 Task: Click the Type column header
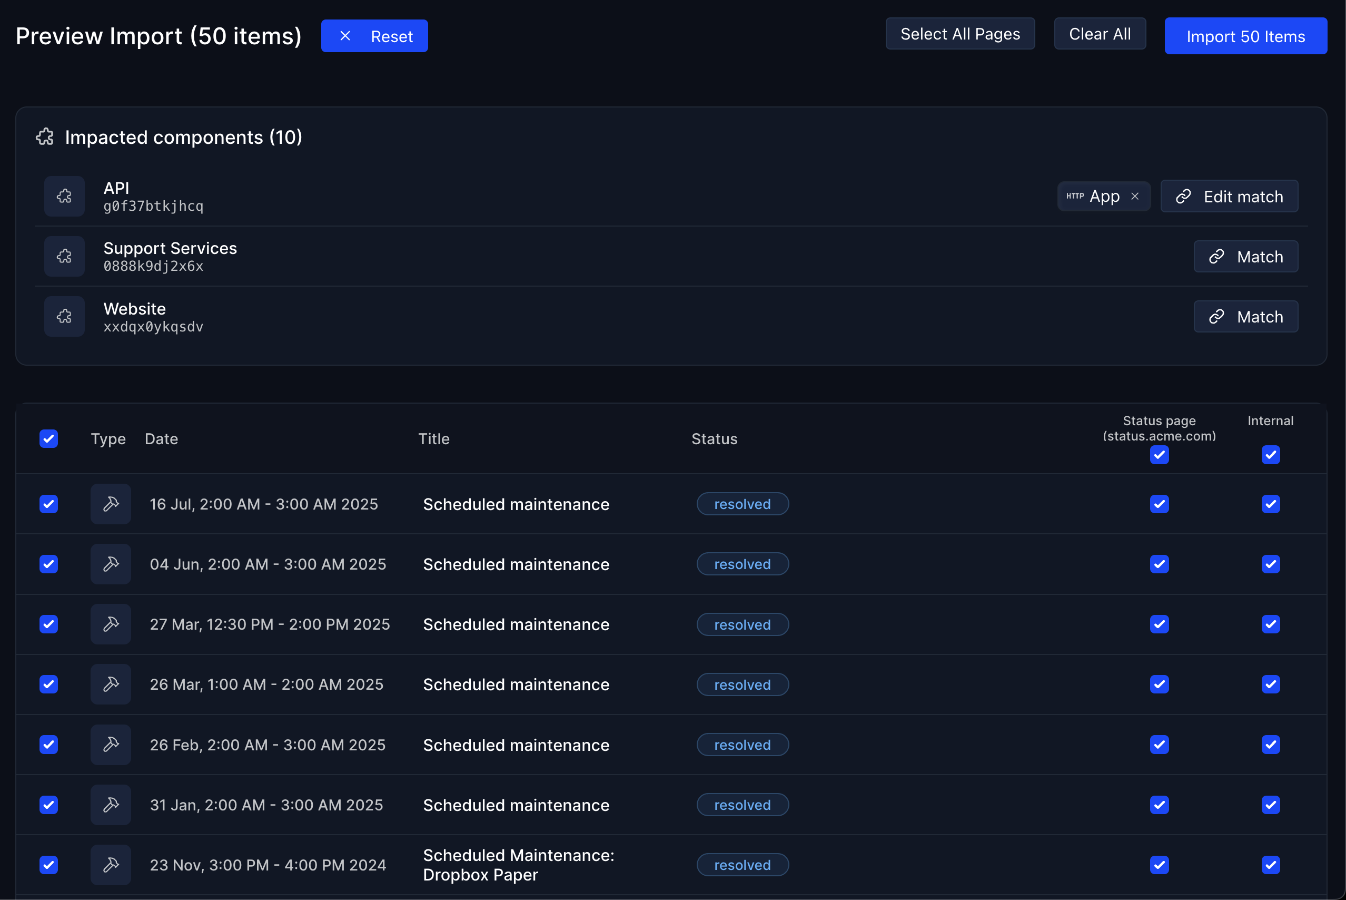(x=108, y=439)
